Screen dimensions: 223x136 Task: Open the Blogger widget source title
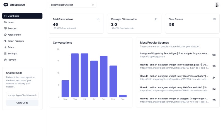tap(174, 99)
